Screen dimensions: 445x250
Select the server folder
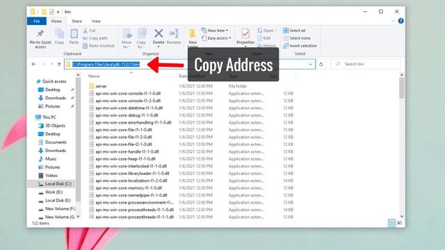tap(98, 86)
